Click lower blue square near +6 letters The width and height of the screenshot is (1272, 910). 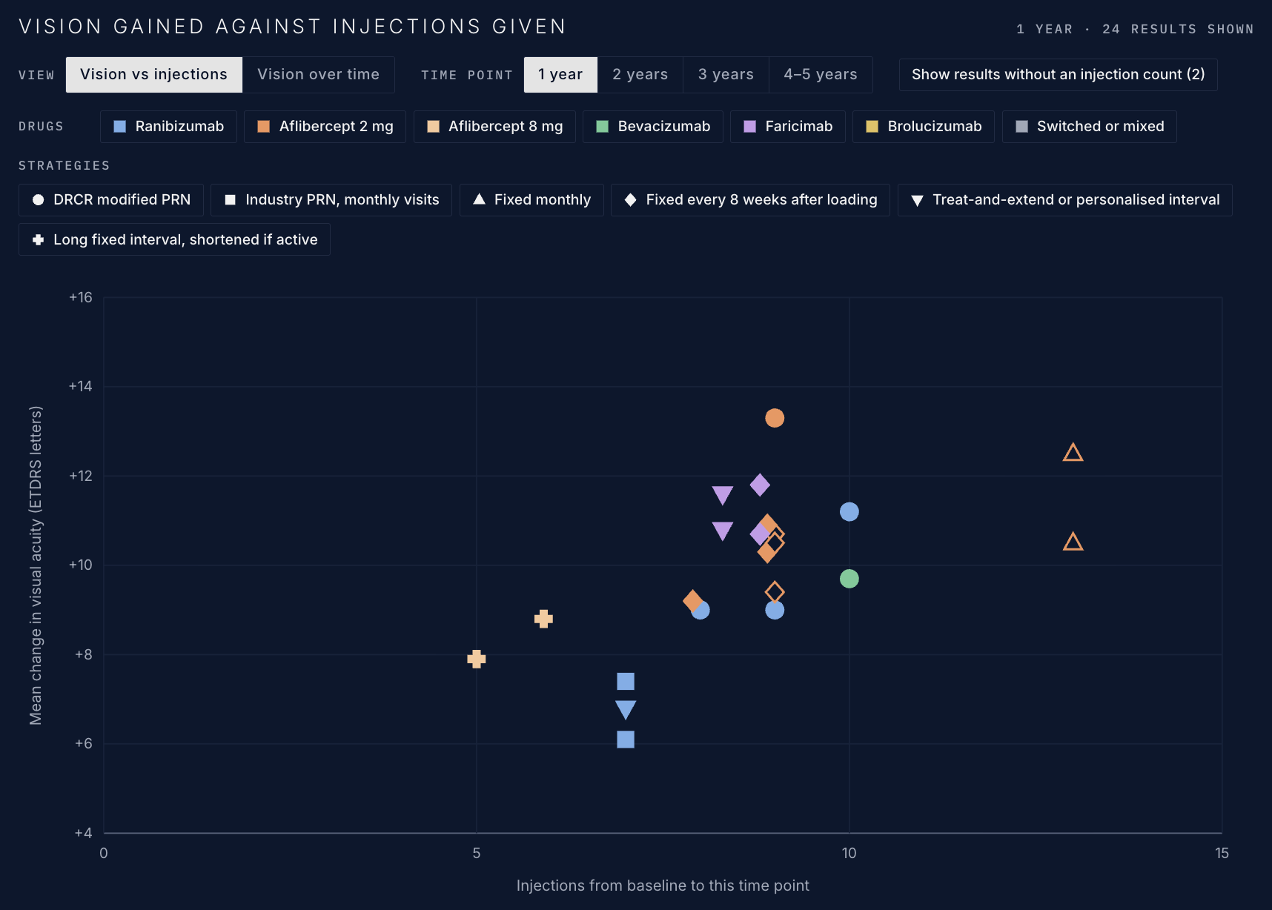point(626,740)
